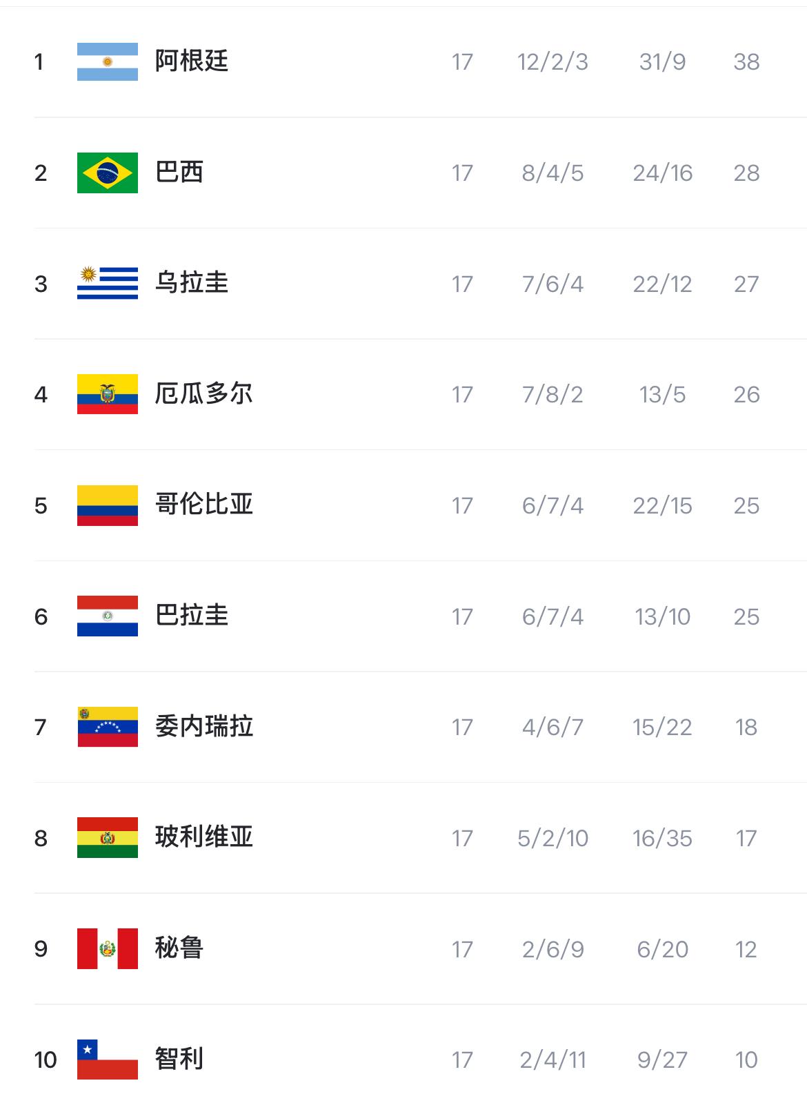Viewport: 807px width, 1103px height.
Task: Open team 阿根廷 from standings
Action: (192, 61)
